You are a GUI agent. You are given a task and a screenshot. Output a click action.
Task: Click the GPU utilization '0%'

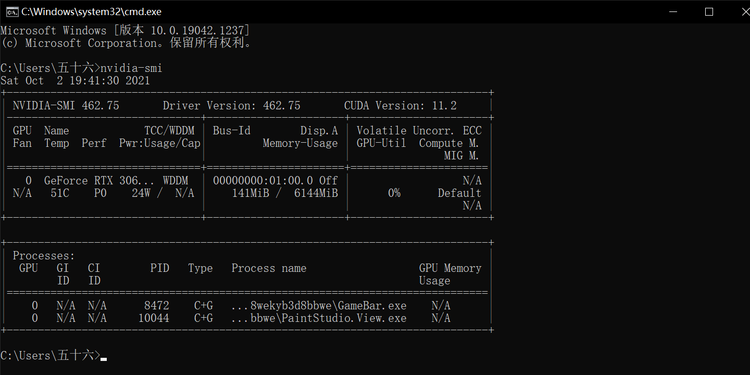pyautogui.click(x=394, y=193)
